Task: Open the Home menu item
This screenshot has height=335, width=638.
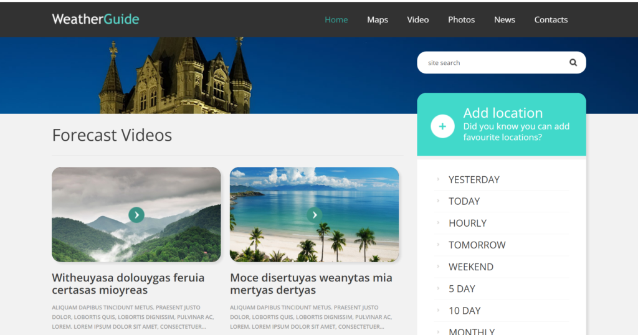Action: click(336, 19)
